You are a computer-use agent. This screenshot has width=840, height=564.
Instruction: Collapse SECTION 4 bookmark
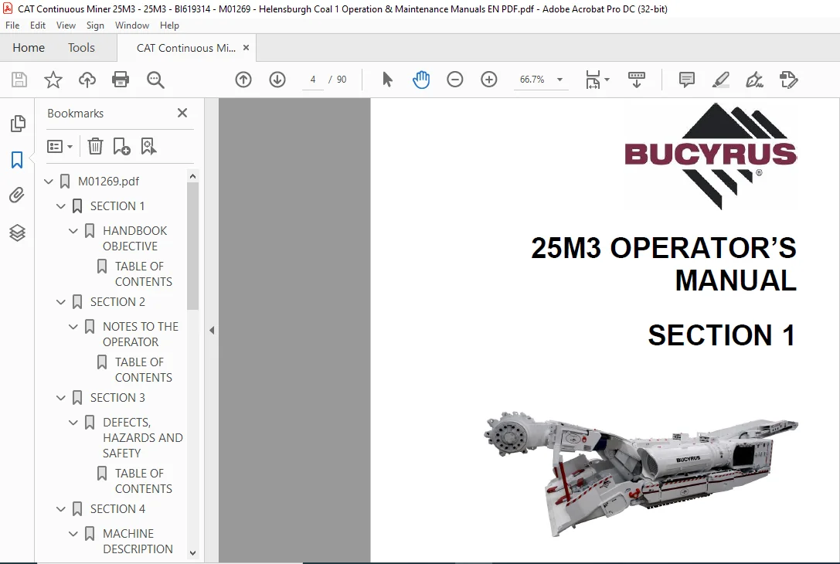click(x=61, y=509)
